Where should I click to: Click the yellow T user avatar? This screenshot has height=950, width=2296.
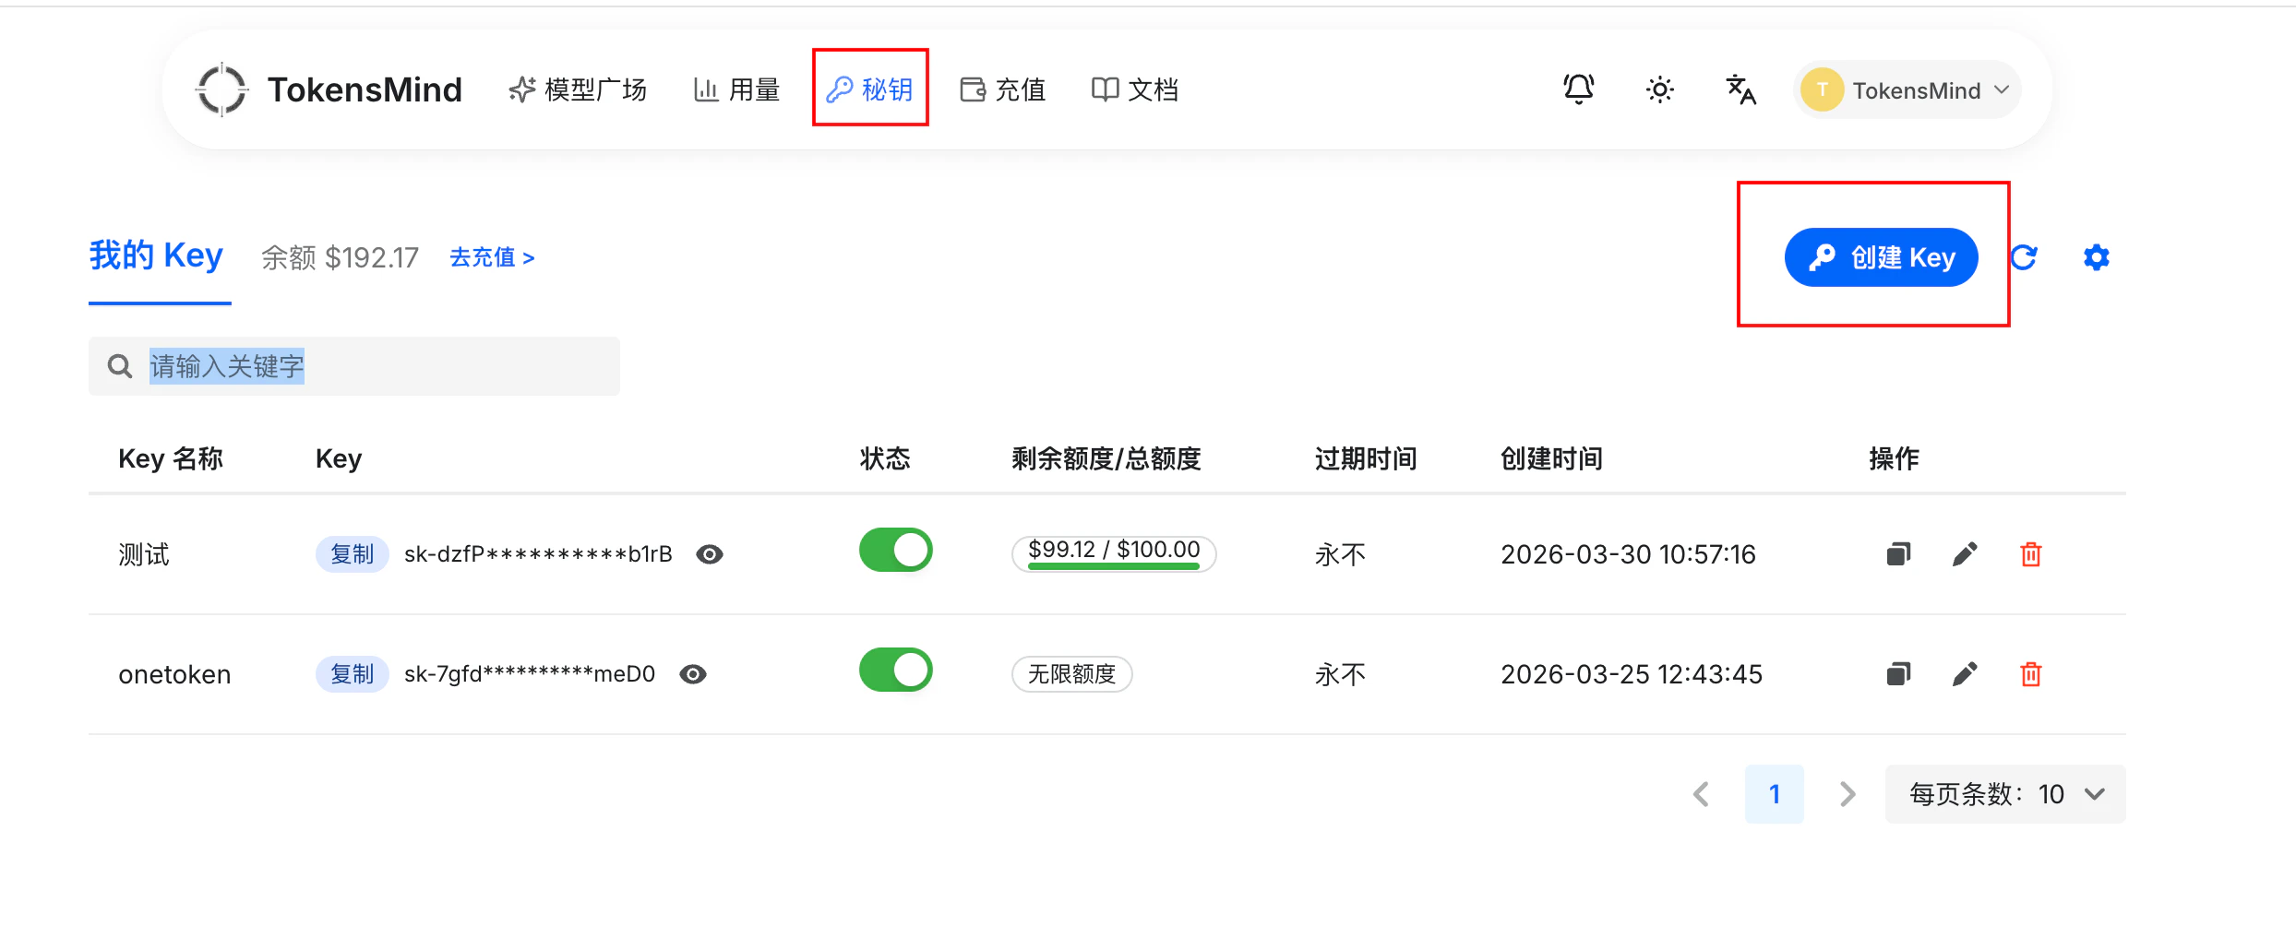(1822, 89)
